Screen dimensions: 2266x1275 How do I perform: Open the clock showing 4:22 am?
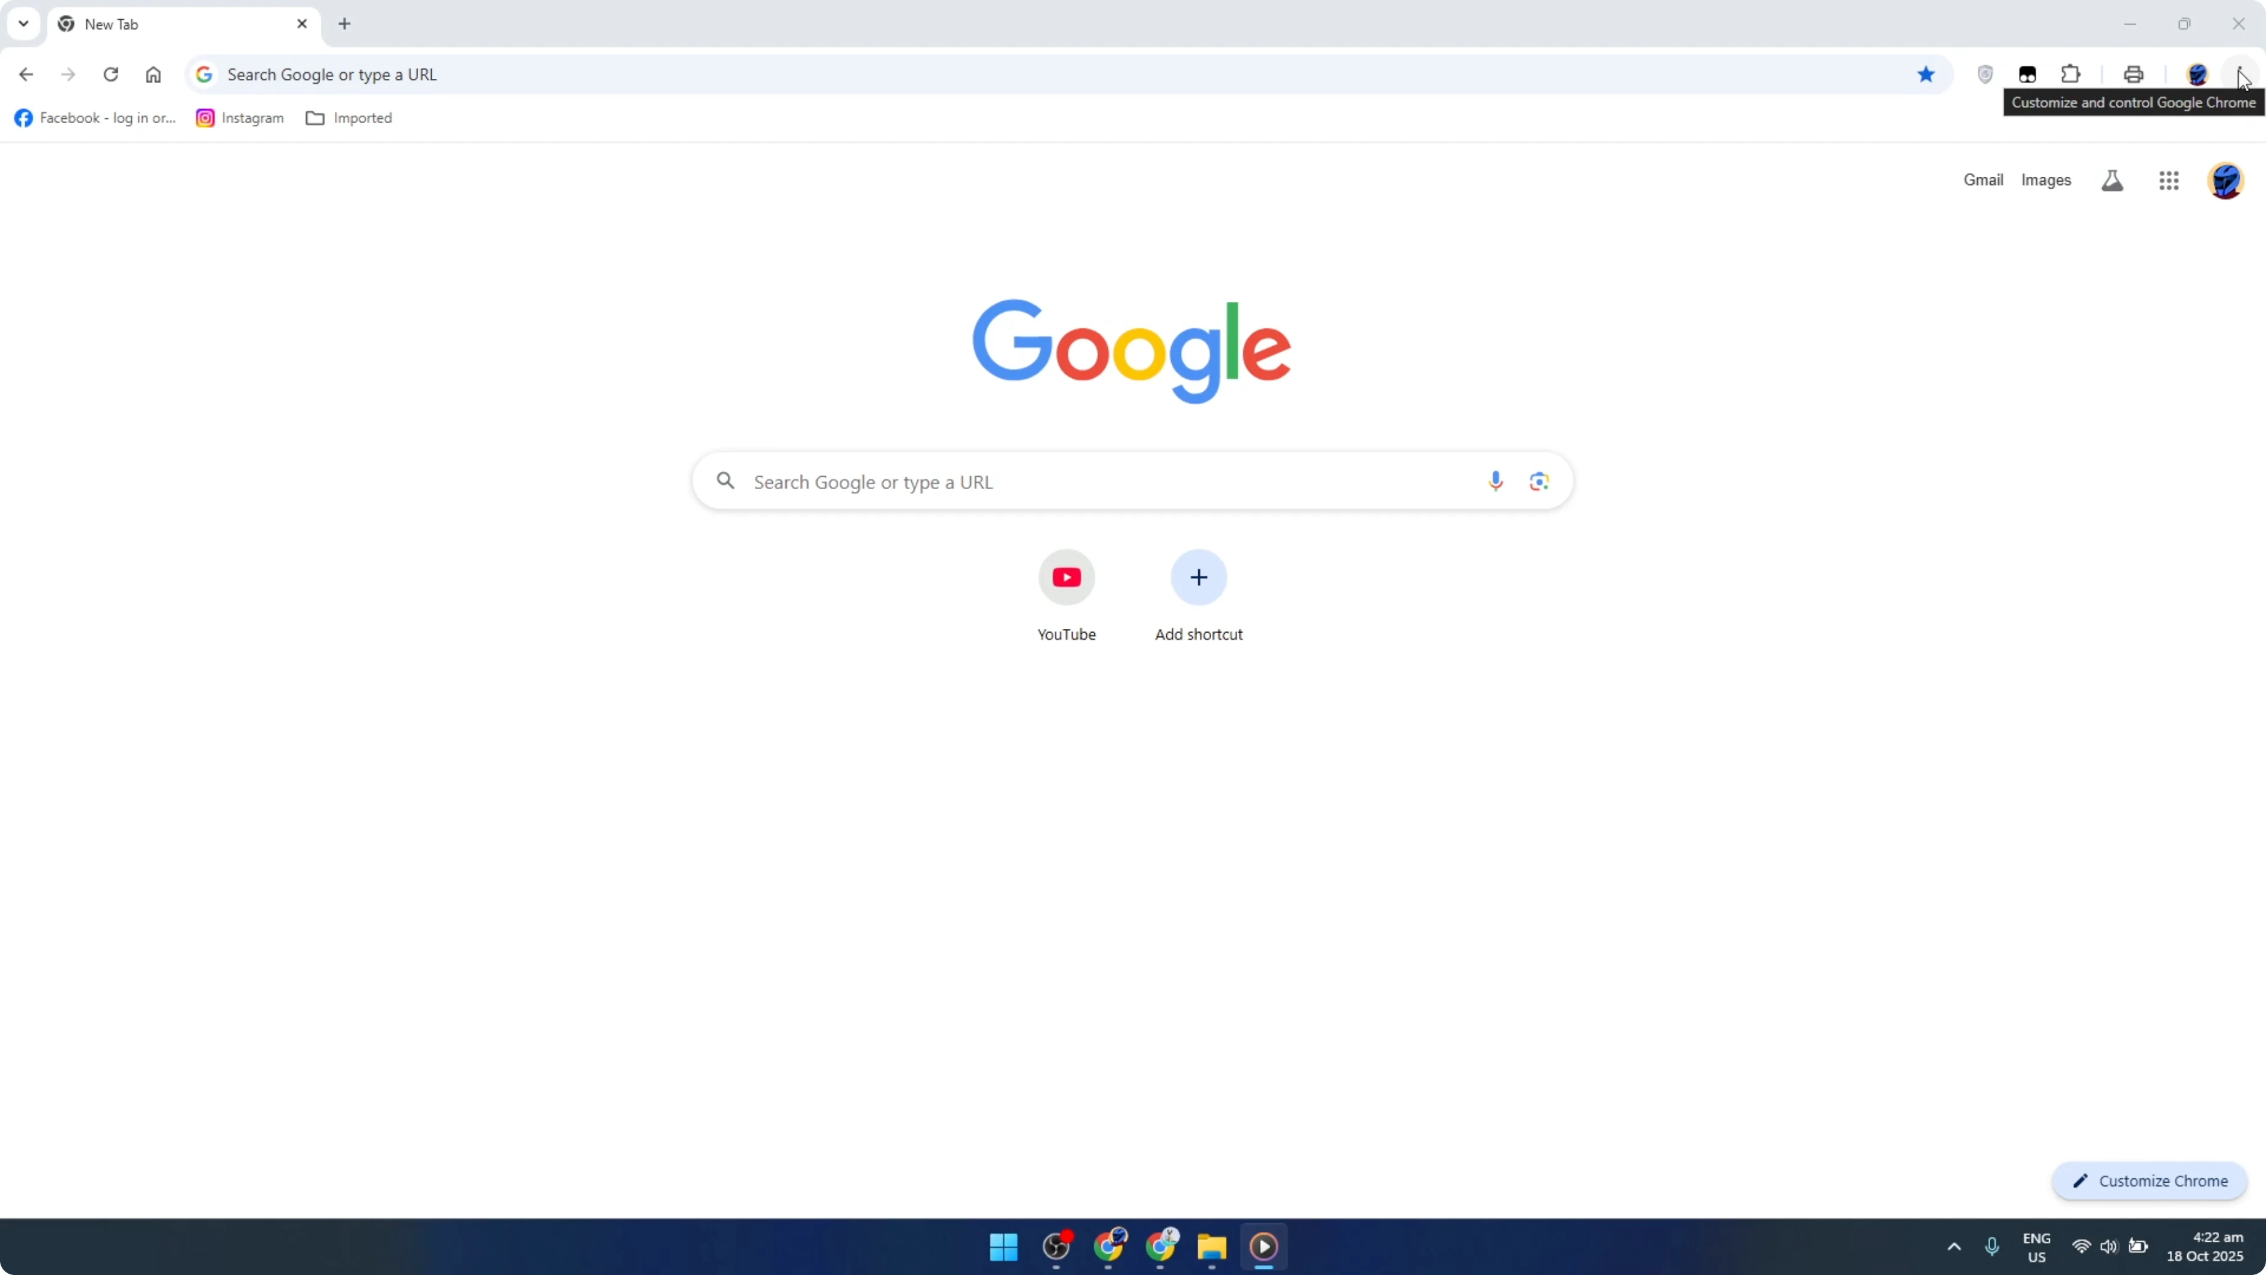[2205, 1247]
